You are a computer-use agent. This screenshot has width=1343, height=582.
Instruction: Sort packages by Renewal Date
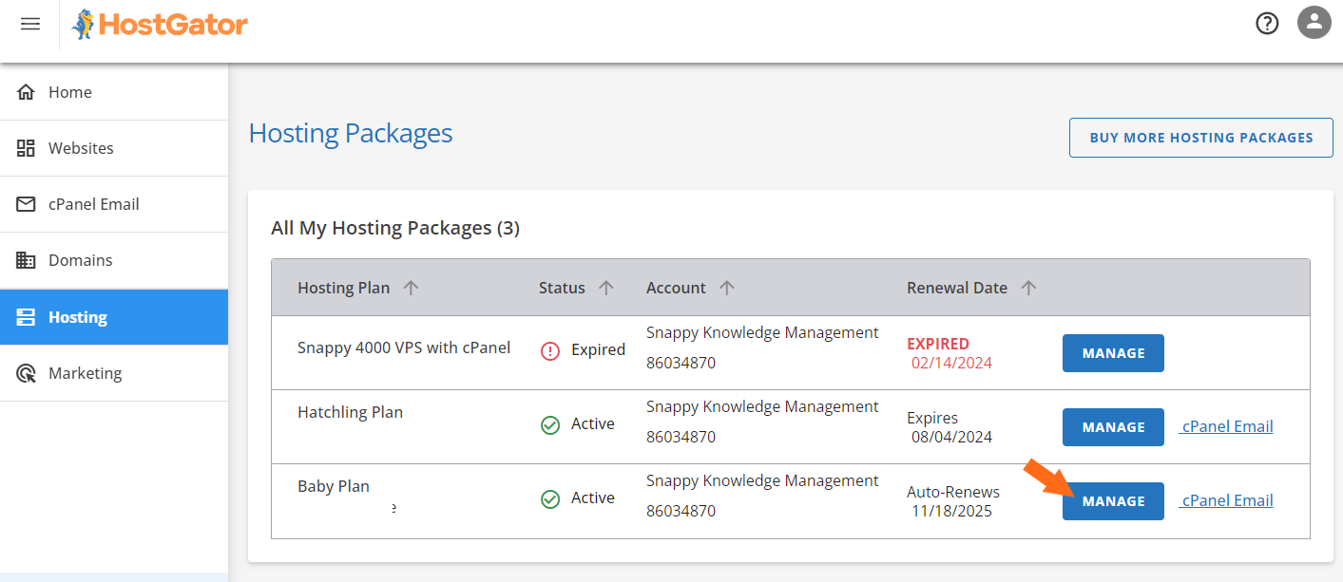(x=1029, y=288)
